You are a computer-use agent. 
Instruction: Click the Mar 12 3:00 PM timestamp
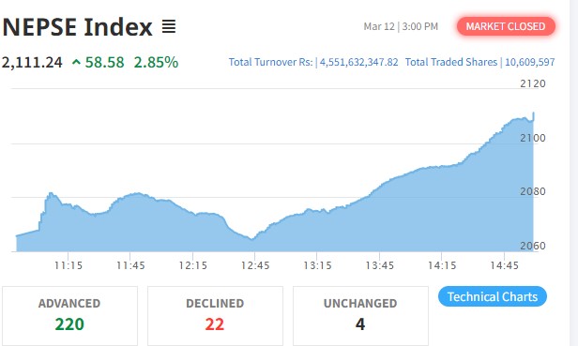[401, 26]
